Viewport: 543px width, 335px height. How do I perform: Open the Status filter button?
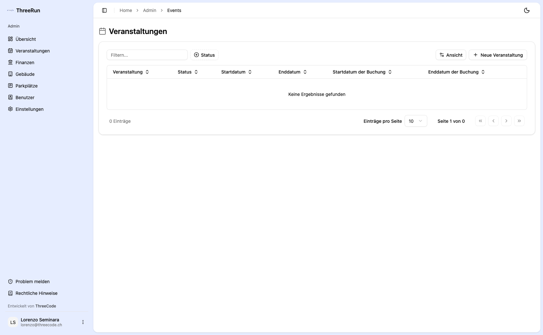tap(204, 55)
